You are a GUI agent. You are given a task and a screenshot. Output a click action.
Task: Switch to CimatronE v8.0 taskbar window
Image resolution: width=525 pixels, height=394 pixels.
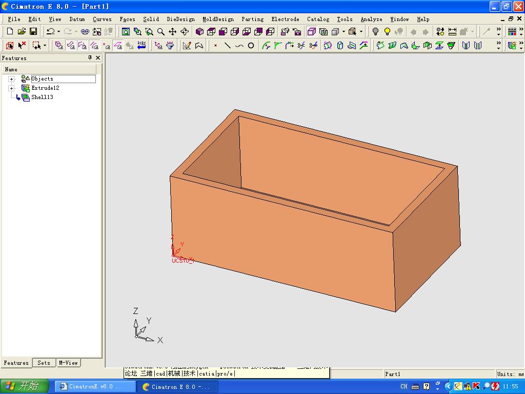pyautogui.click(x=94, y=387)
